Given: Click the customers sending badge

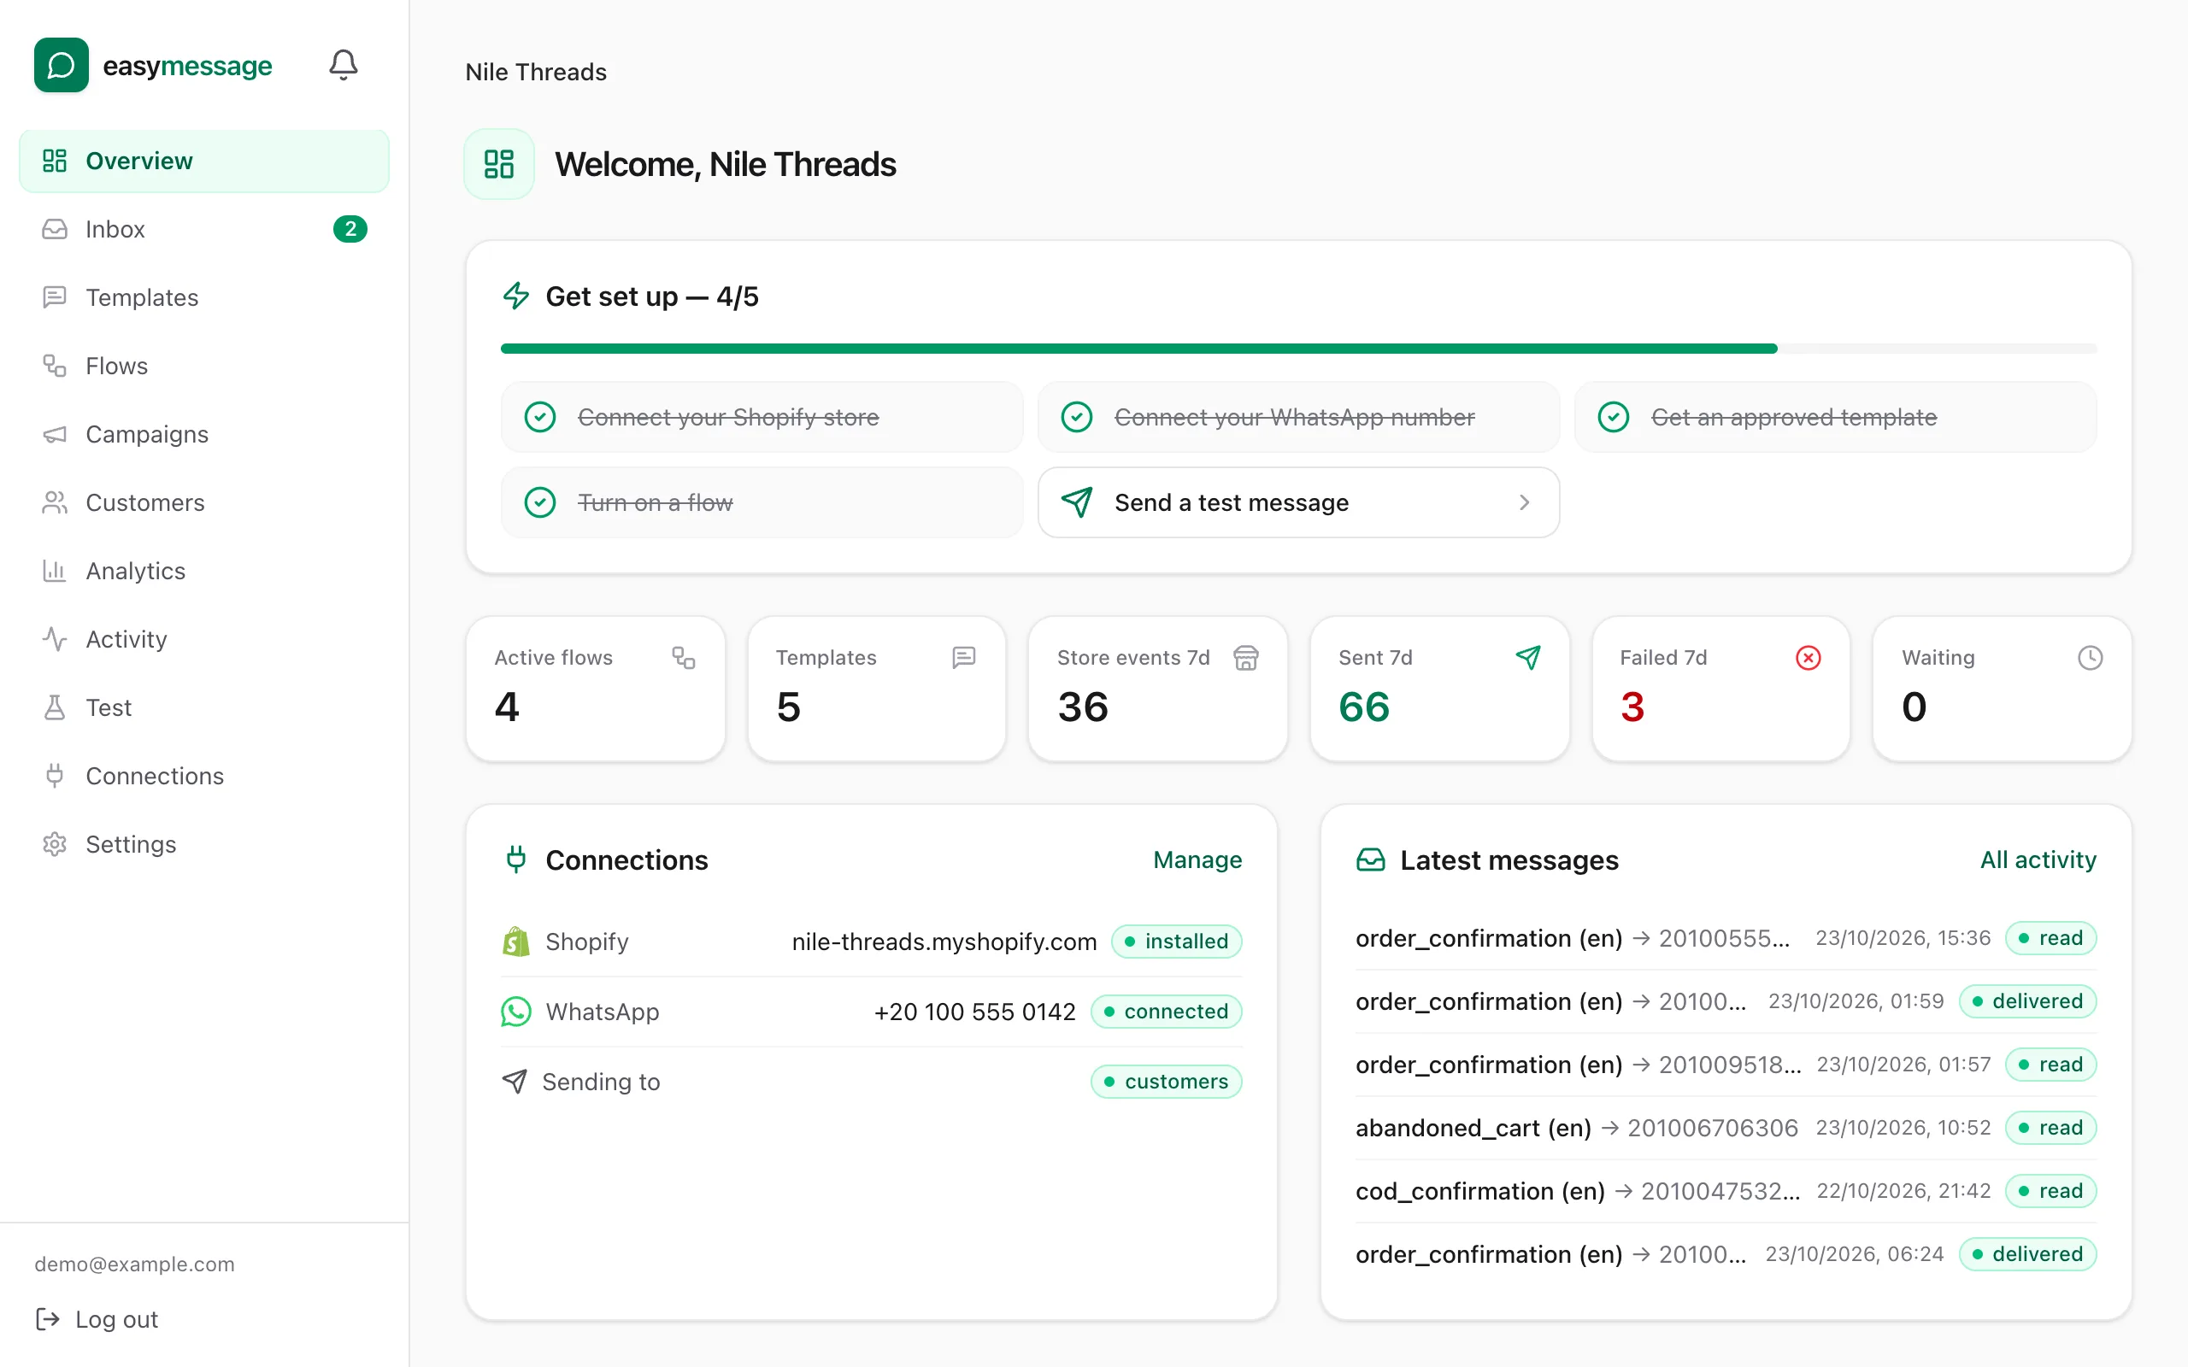Looking at the screenshot, I should point(1167,1082).
